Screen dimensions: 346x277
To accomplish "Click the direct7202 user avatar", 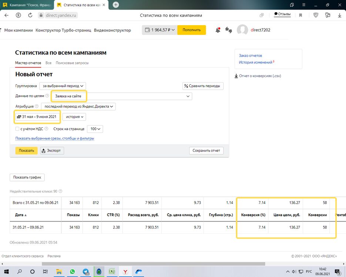I will coord(242,30).
